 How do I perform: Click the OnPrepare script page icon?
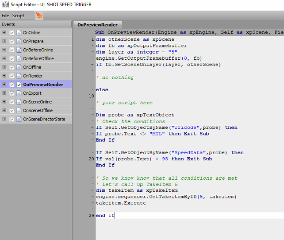(19, 41)
